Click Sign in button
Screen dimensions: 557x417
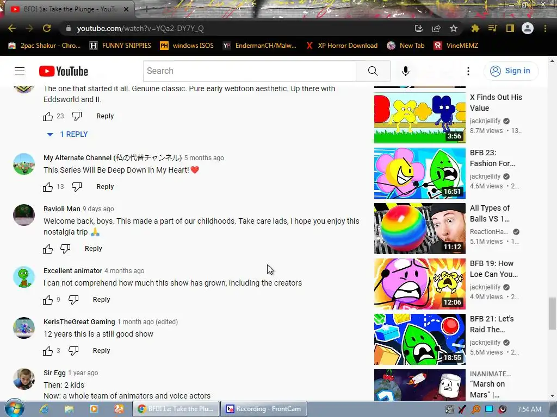[511, 71]
